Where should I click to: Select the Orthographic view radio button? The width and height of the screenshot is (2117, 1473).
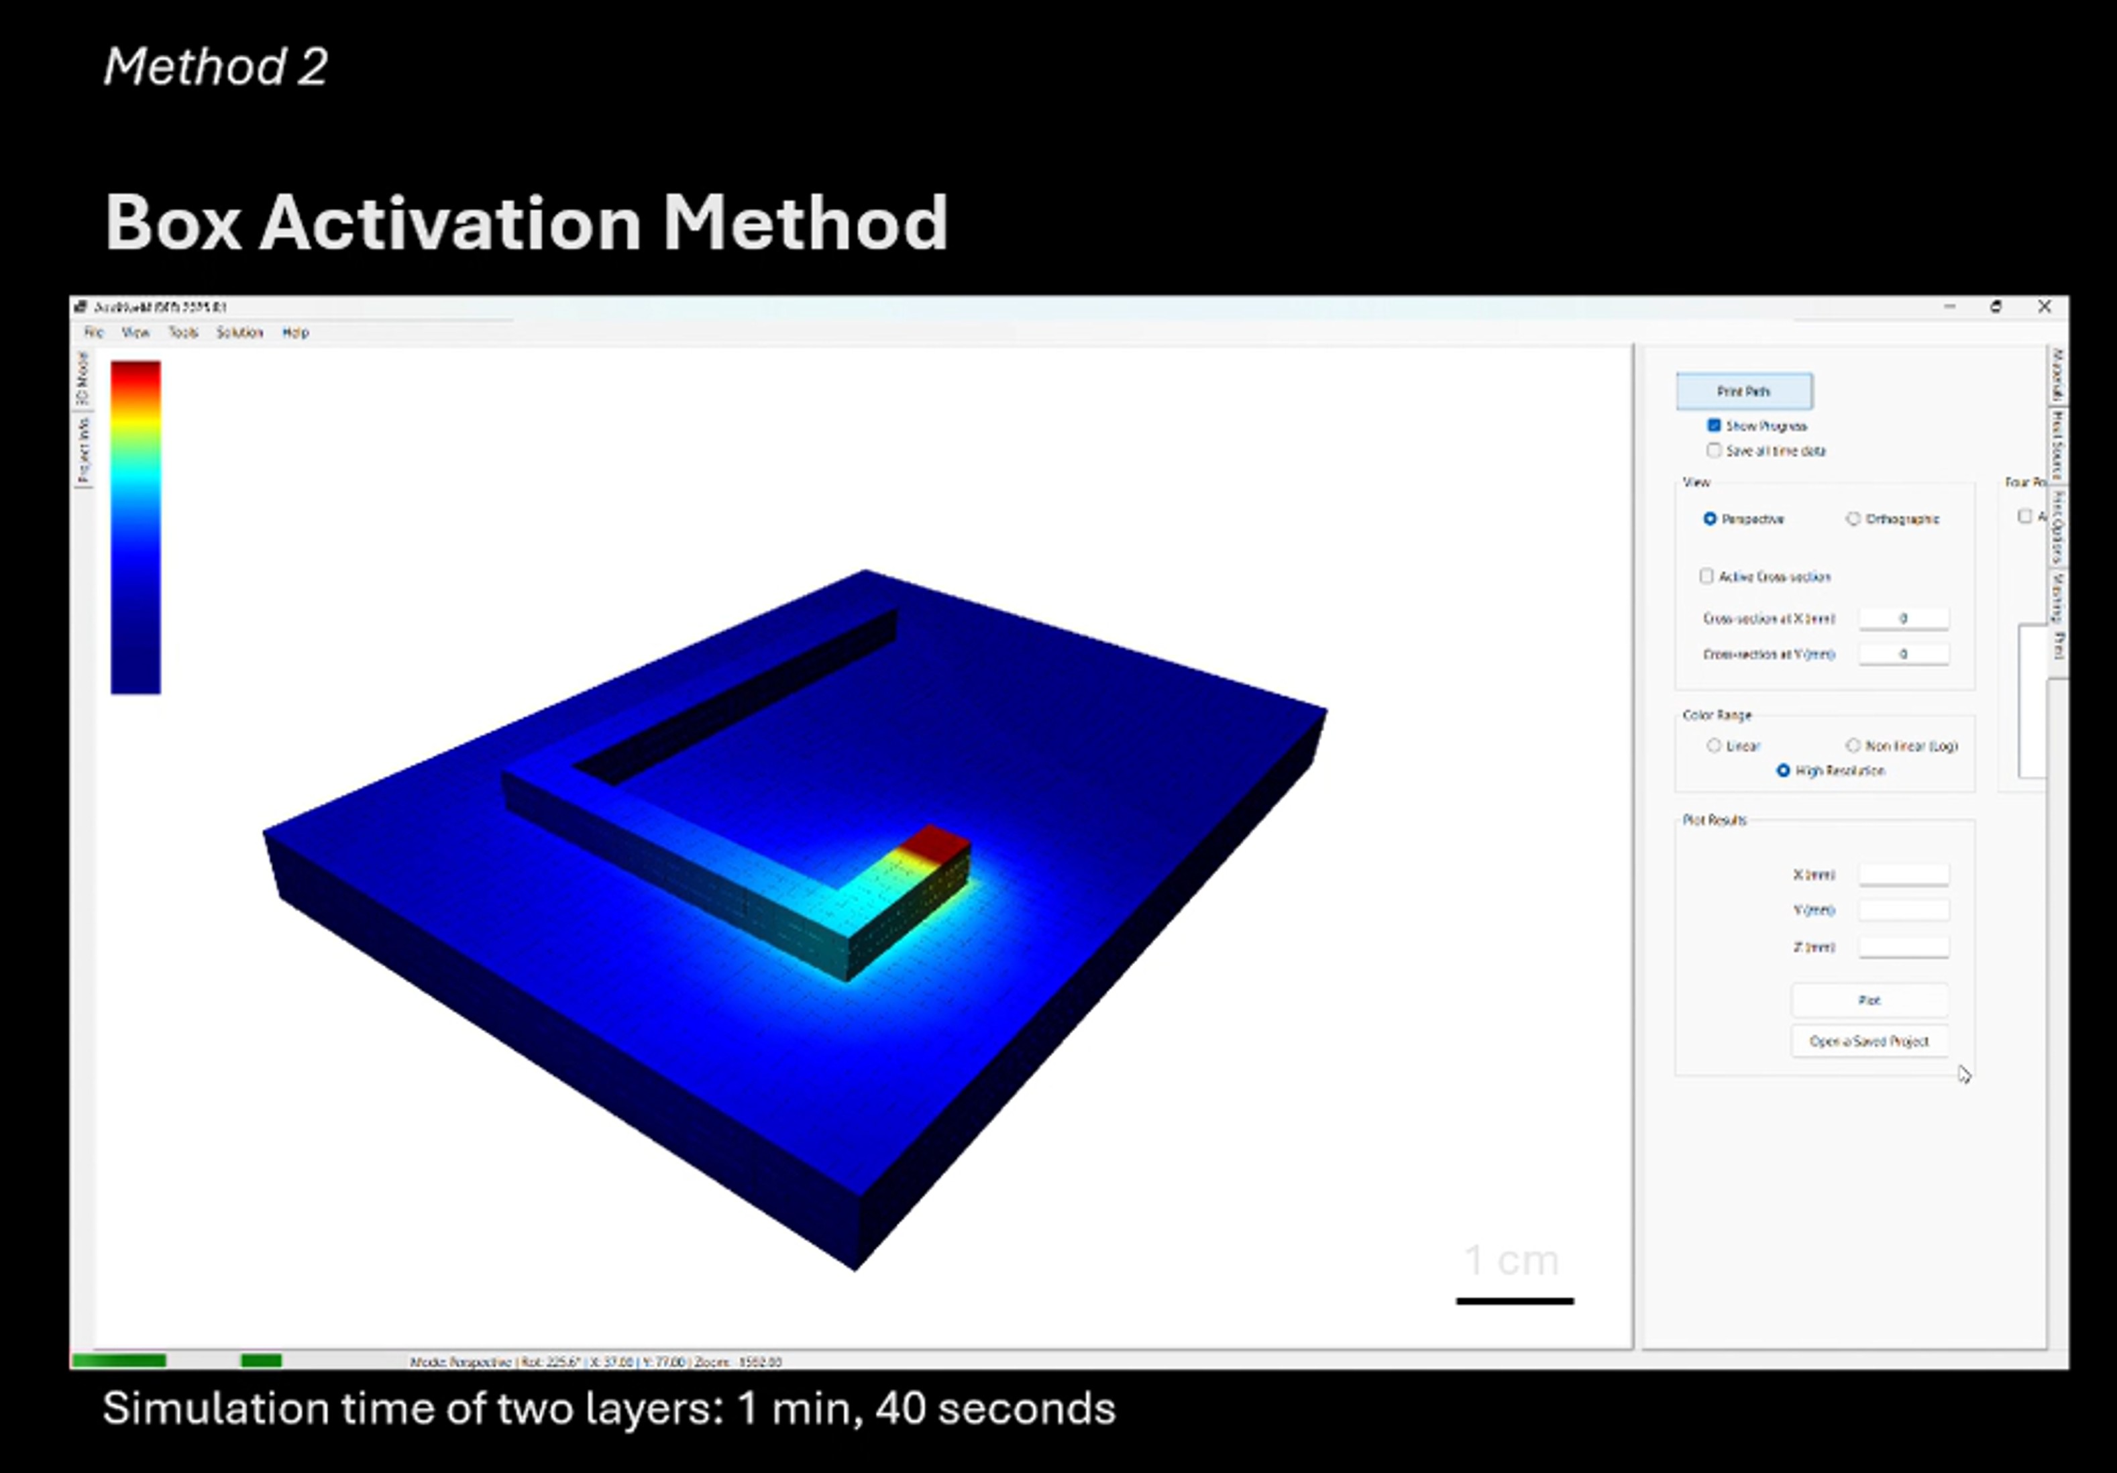click(1853, 519)
